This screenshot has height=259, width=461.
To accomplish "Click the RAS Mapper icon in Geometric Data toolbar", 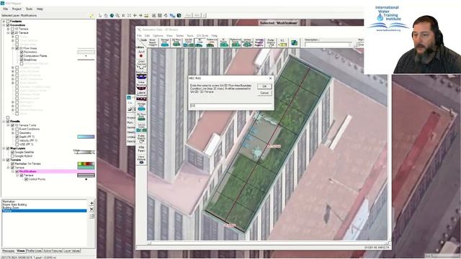I will [x=295, y=43].
